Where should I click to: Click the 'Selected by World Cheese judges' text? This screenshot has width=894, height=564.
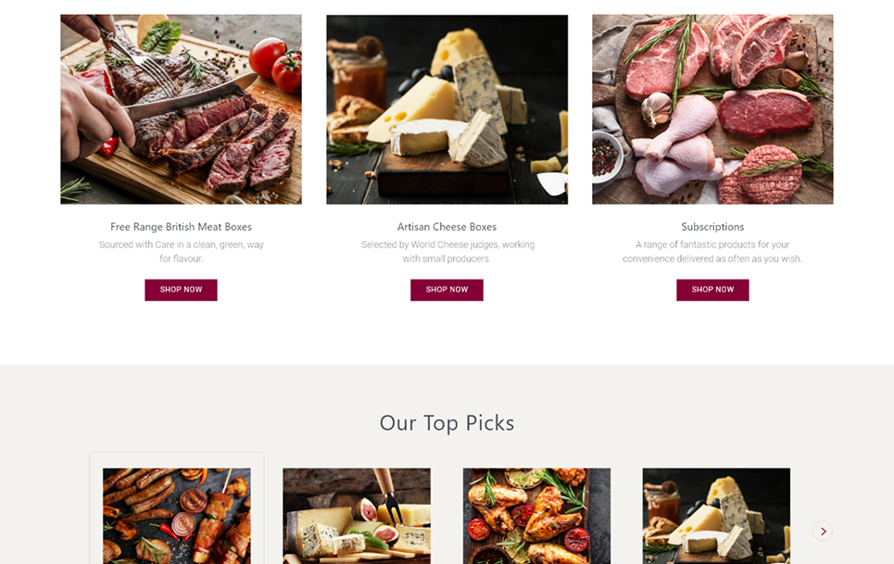[x=447, y=251]
